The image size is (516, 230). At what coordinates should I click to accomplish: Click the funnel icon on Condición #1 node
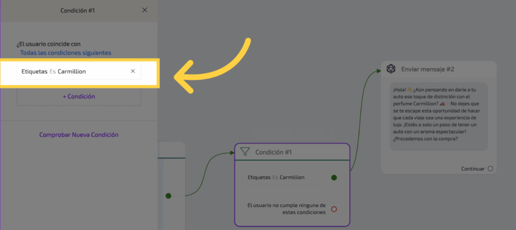(x=245, y=151)
